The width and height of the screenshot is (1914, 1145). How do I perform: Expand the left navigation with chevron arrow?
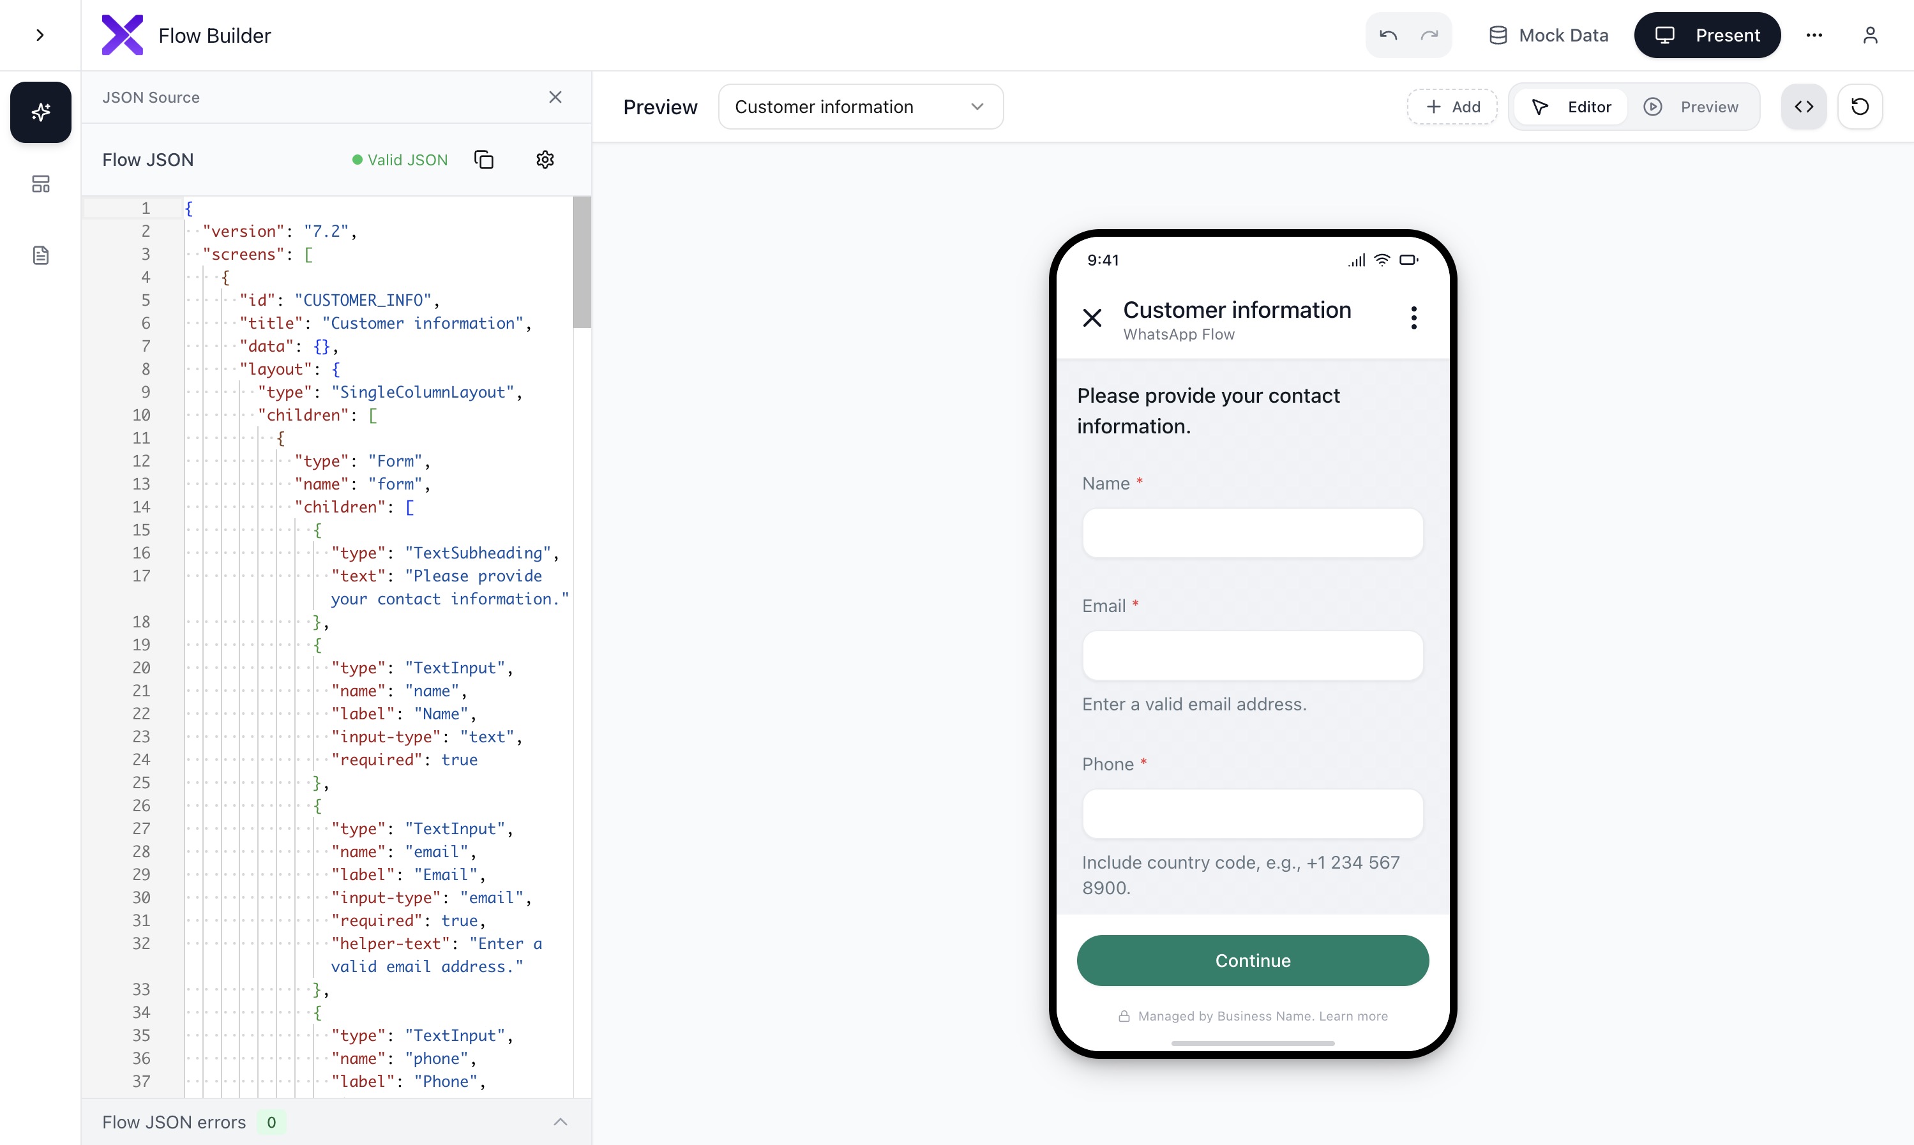40,34
